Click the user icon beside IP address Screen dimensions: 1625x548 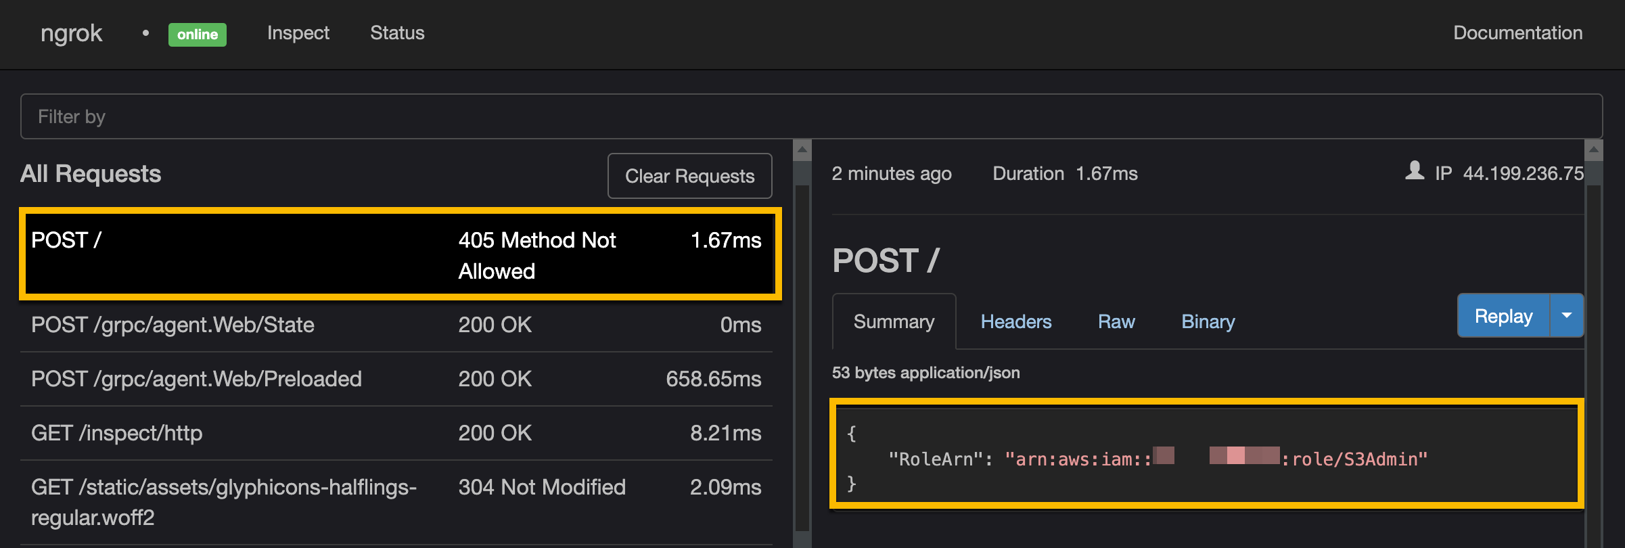click(1414, 171)
